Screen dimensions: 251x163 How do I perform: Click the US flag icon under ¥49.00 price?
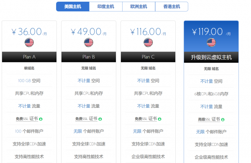click(89, 43)
